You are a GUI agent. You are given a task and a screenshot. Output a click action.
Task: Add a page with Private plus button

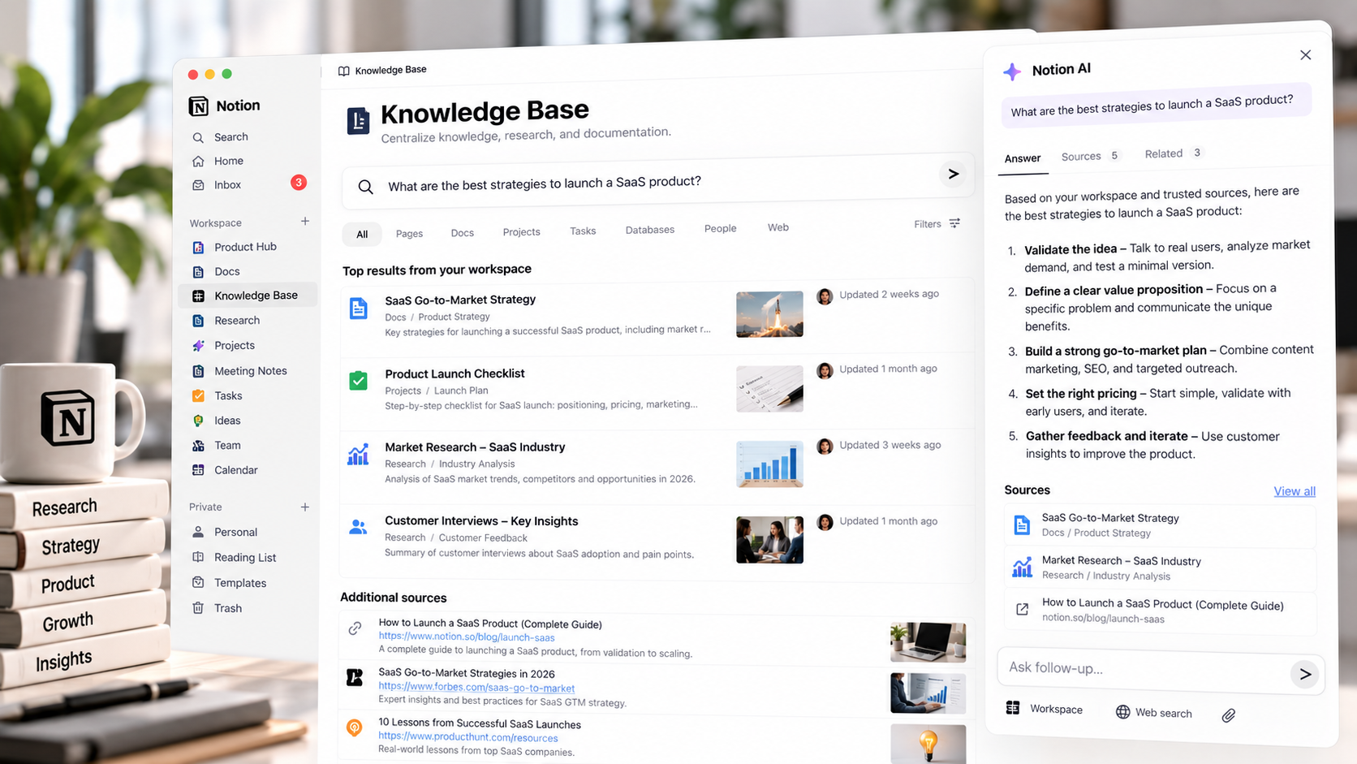pyautogui.click(x=305, y=507)
